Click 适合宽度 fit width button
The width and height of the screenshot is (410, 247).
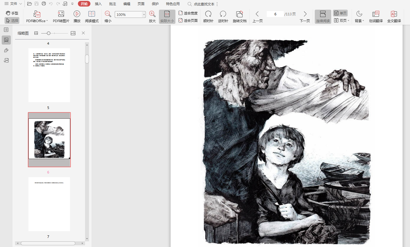tap(188, 13)
